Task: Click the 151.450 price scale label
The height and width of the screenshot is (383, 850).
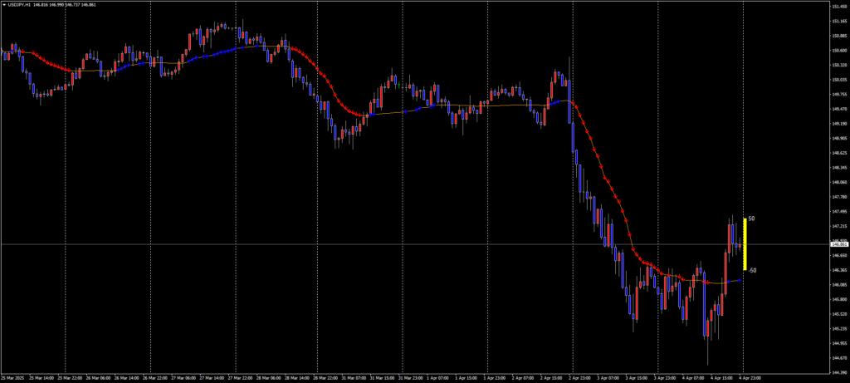Action: click(838, 6)
